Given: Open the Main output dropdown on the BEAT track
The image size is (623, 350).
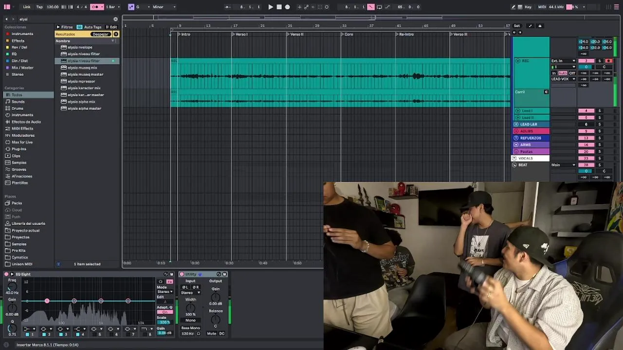Looking at the screenshot, I should [x=564, y=165].
